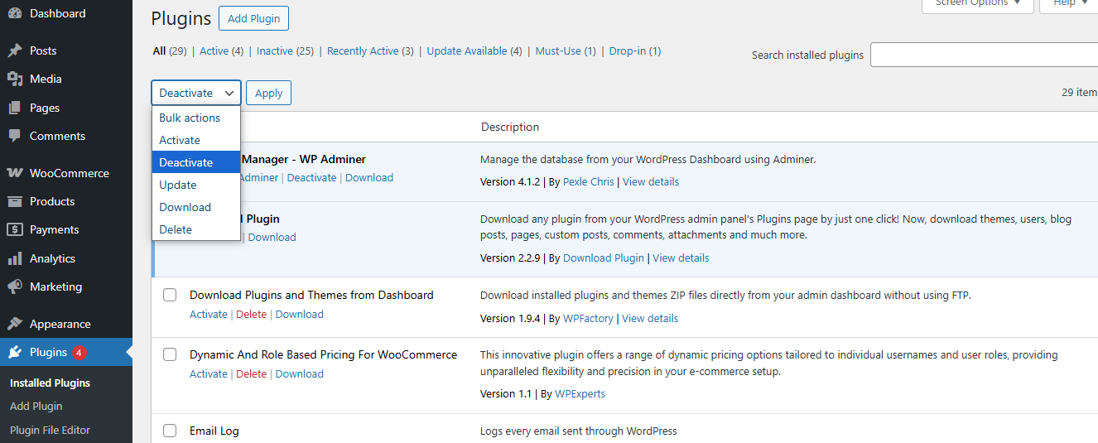Viewport: 1098px width, 443px height.
Task: Click the 'Email Log' plugin name
Action: tap(214, 431)
